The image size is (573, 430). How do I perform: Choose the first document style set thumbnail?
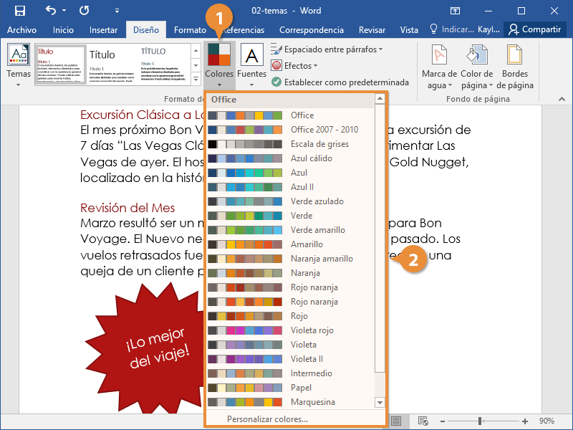tap(61, 64)
